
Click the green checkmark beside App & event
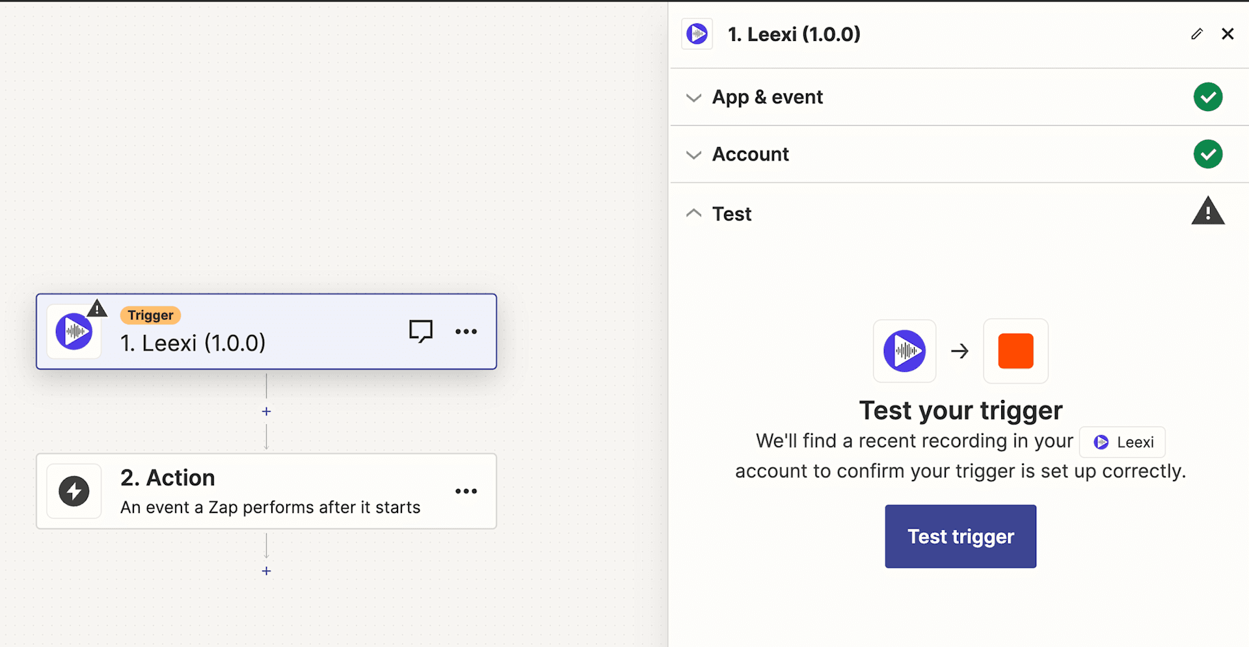pos(1208,96)
